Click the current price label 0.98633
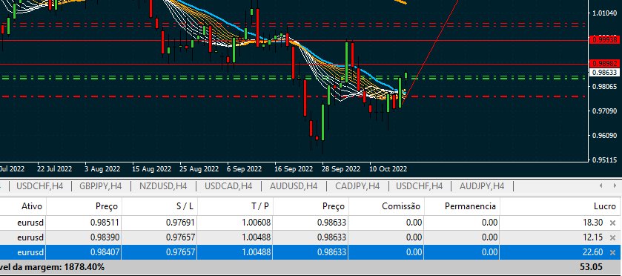Viewport: 622px width, 276px height. [604, 72]
